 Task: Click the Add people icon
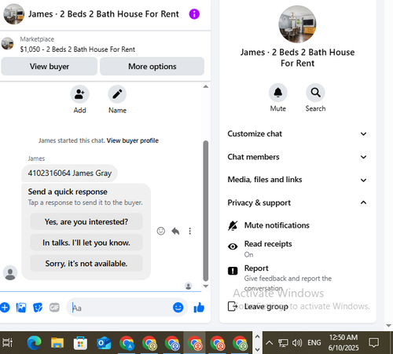coord(79,94)
